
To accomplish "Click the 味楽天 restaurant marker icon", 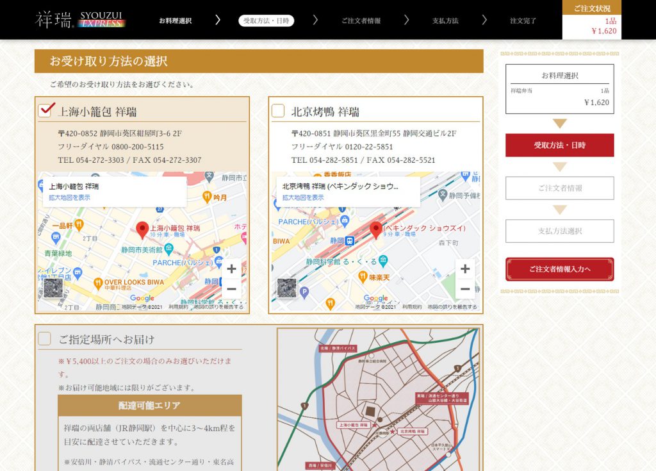I will coord(363,276).
